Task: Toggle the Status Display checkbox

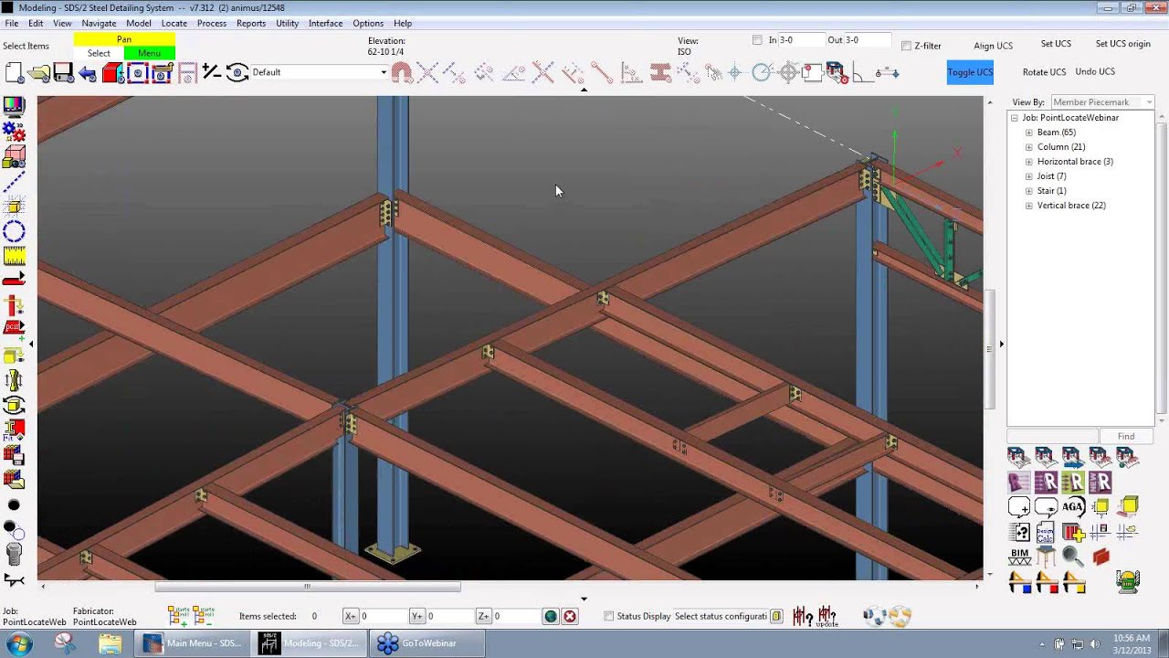Action: pos(609,616)
